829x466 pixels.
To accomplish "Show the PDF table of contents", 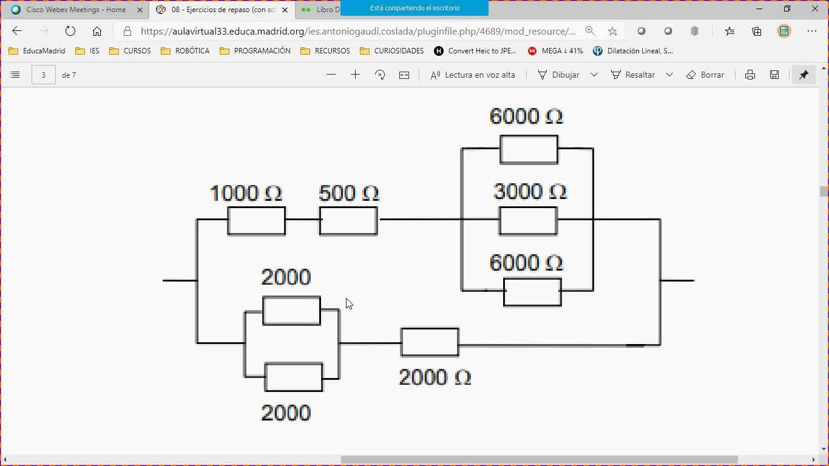I will (x=15, y=75).
